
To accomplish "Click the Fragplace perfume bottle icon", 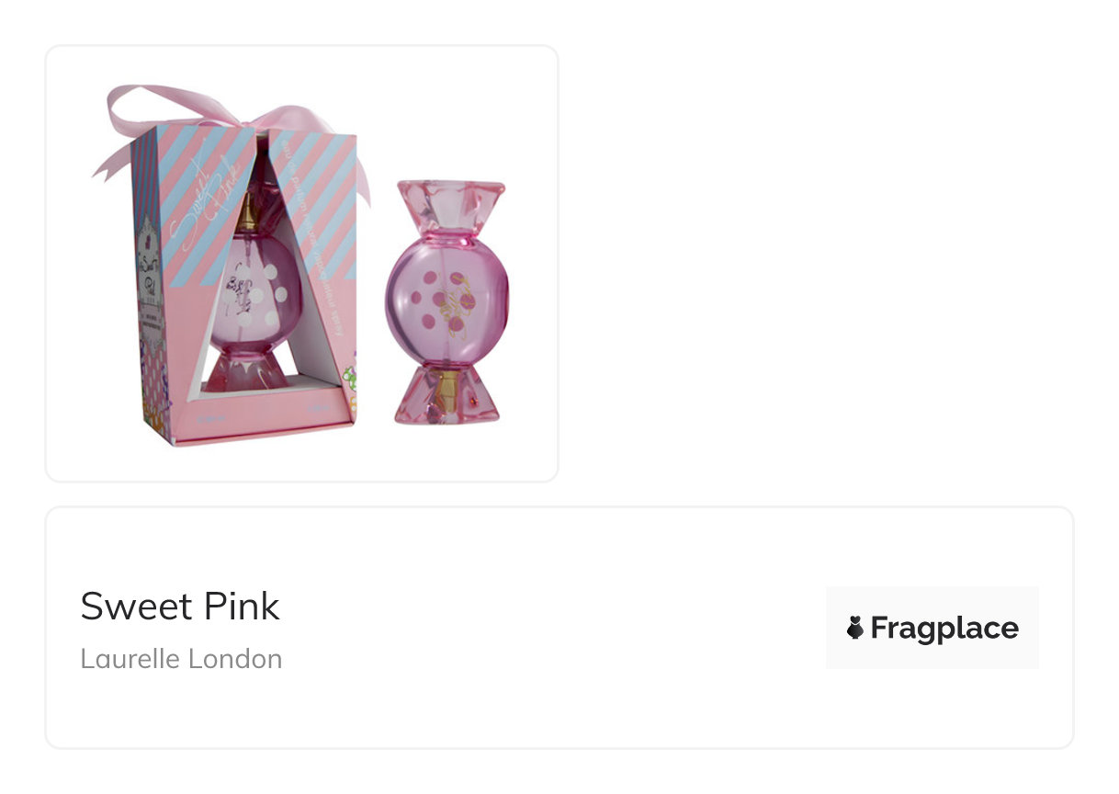I will (x=855, y=628).
